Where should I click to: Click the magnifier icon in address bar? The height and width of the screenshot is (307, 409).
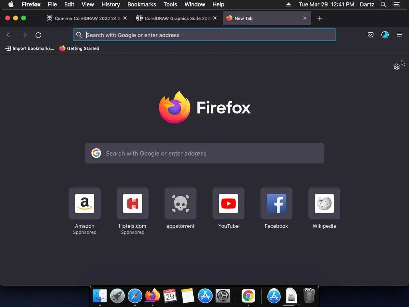click(79, 35)
